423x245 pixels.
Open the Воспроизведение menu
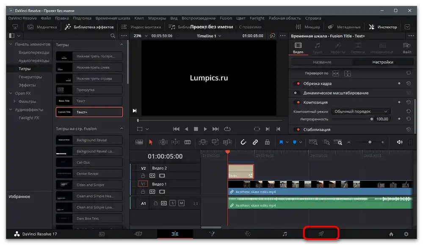[199, 18]
